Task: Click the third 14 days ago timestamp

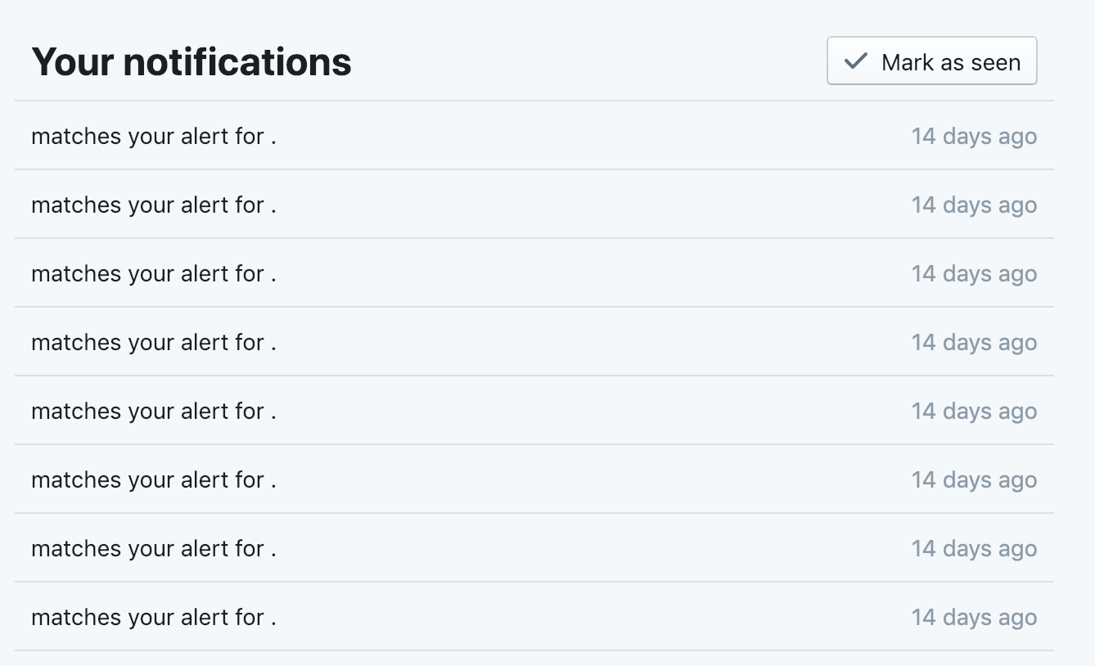Action: pos(974,273)
